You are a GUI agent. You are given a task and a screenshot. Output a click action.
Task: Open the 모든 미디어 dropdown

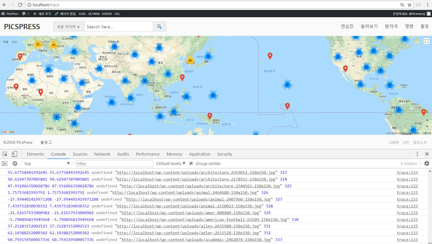pos(68,27)
